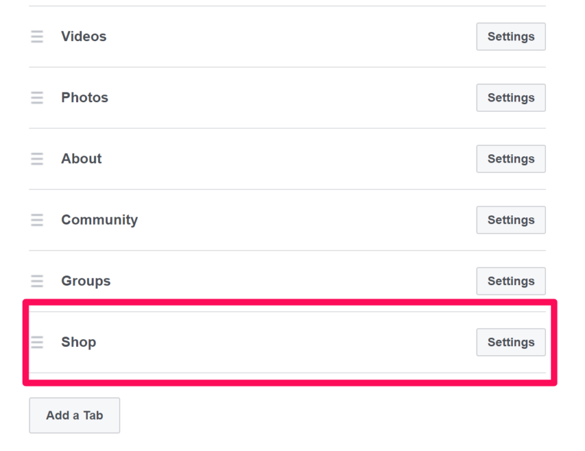This screenshot has width=585, height=451.
Task: Open Settings for the Videos tab
Action: click(510, 36)
